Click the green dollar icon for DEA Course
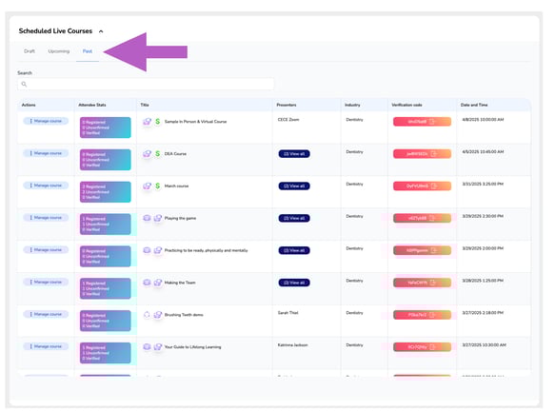Screen dimensions: 555x411 [x=157, y=153]
